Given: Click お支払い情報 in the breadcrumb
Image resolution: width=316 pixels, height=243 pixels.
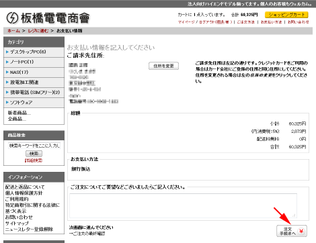Looking at the screenshot, I should pyautogui.click(x=69, y=31).
